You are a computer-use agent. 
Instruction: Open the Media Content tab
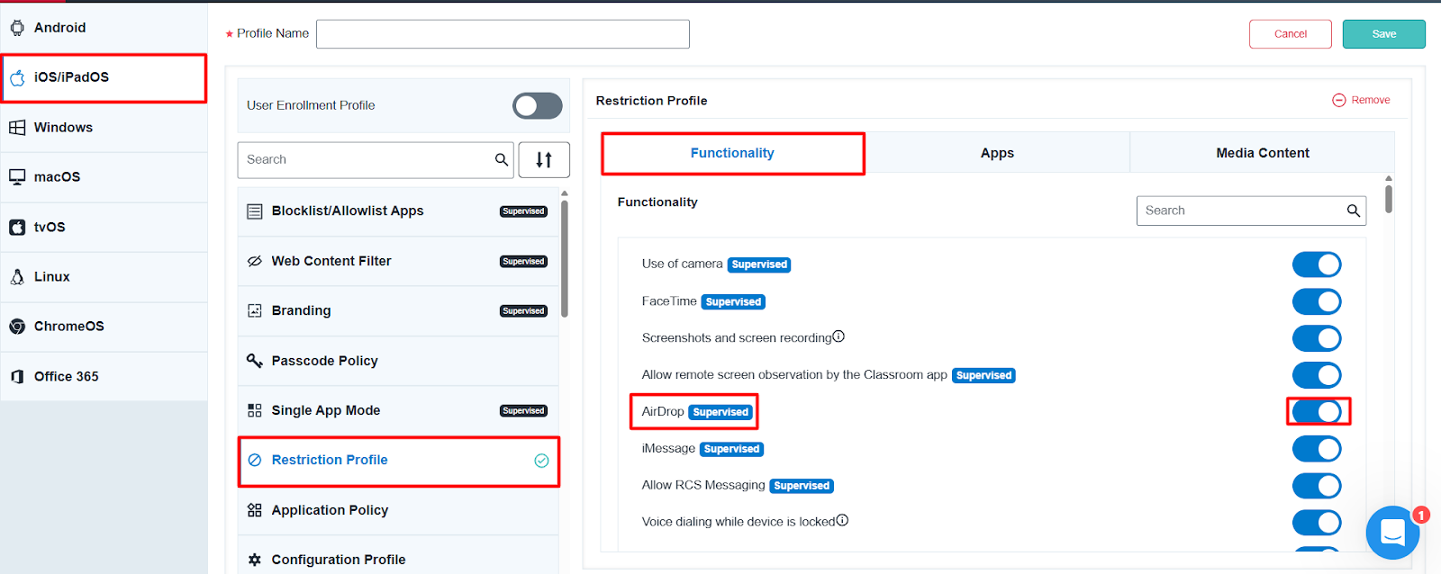point(1263,153)
